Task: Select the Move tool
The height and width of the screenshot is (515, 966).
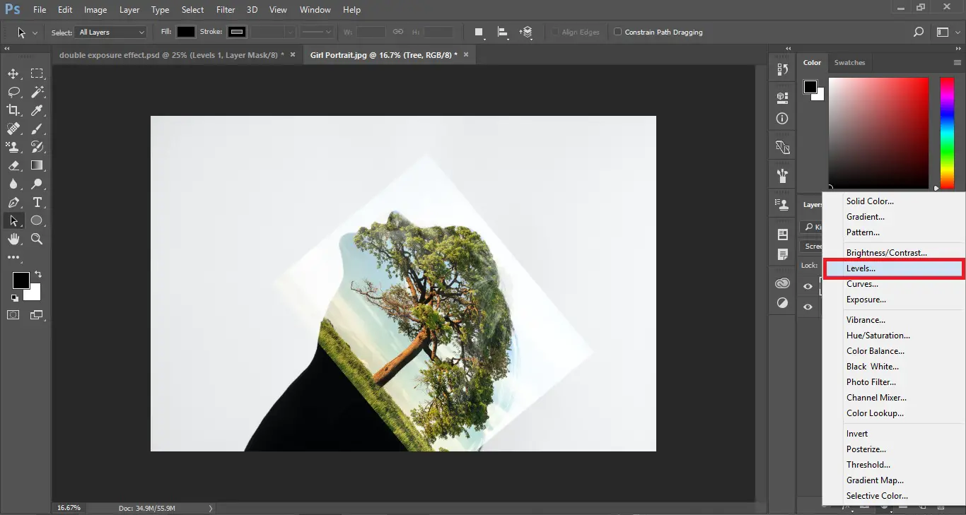Action: [x=13, y=73]
